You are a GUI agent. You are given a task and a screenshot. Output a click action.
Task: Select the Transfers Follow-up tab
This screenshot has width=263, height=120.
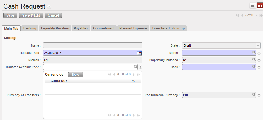coord(168,28)
